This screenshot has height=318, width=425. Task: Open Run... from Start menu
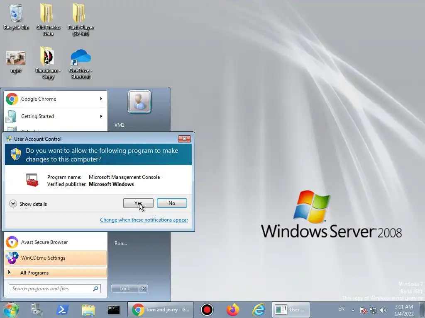tap(121, 243)
